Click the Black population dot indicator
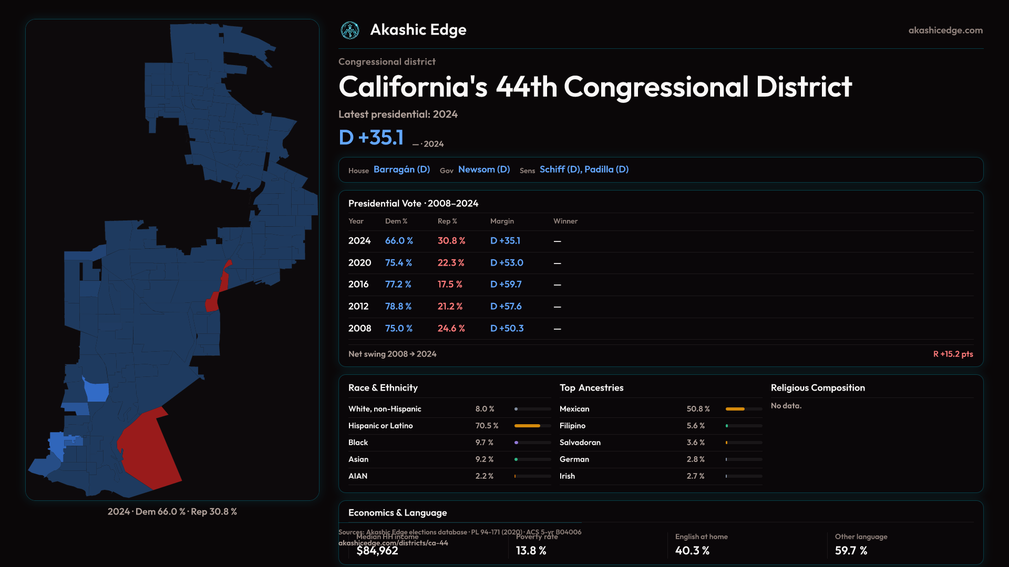 coord(517,443)
